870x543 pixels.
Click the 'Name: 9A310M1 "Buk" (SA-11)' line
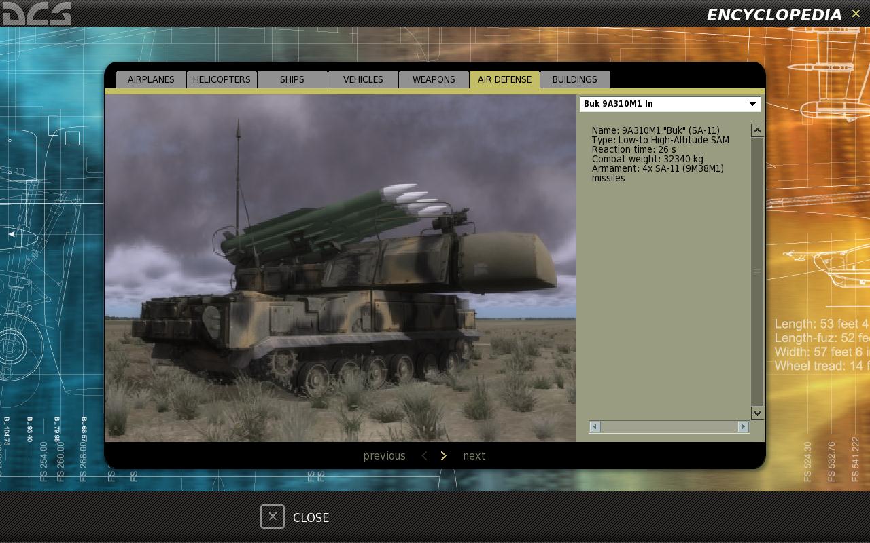pos(655,130)
